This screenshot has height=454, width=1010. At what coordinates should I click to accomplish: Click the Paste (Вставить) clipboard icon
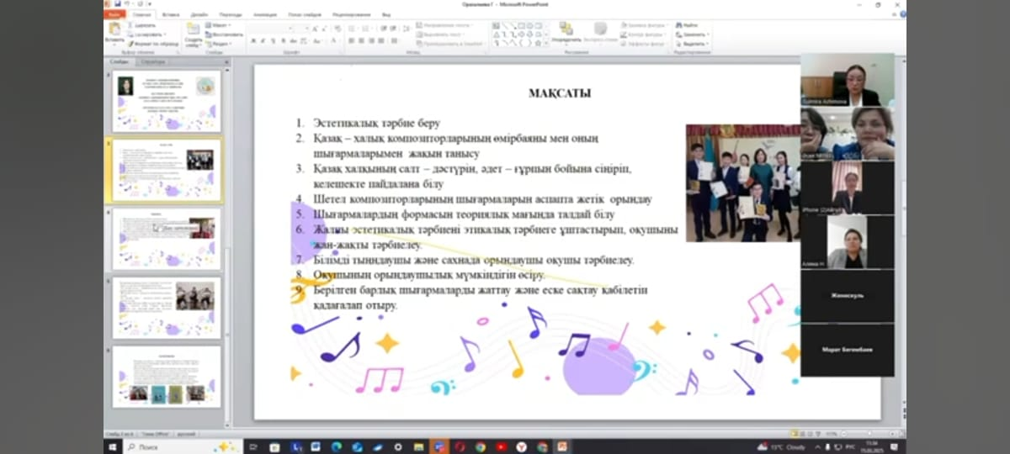coord(114,30)
